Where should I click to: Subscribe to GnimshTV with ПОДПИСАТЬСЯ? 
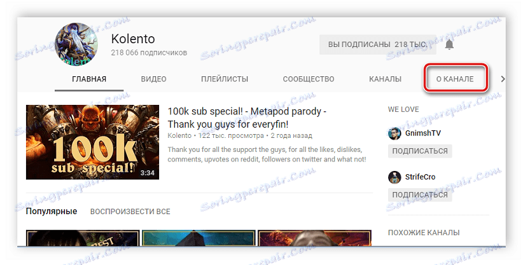[420, 151]
